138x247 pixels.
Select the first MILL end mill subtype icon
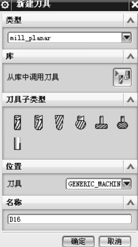[17, 123]
